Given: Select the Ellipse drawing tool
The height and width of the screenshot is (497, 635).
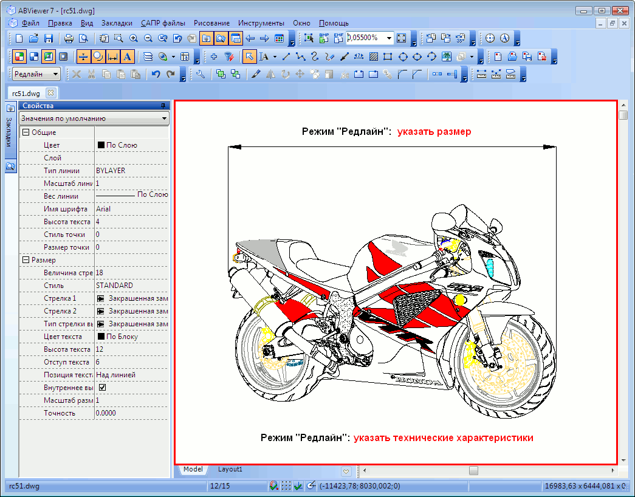Looking at the screenshot, I should click(417, 57).
